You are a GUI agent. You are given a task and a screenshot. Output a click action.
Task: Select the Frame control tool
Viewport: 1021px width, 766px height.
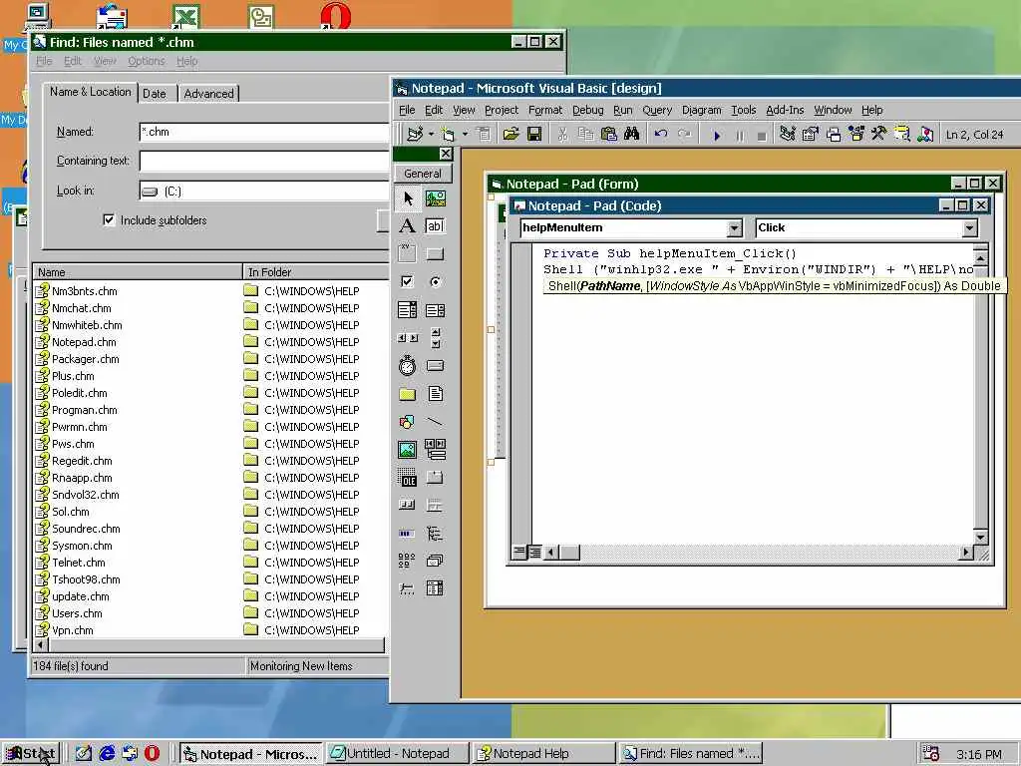[x=408, y=253]
